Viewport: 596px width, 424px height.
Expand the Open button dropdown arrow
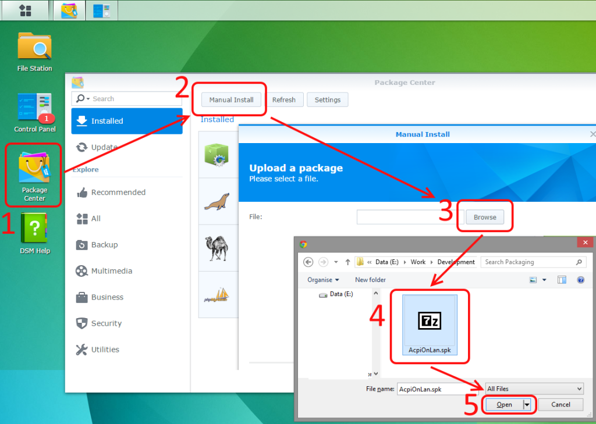[527, 405]
